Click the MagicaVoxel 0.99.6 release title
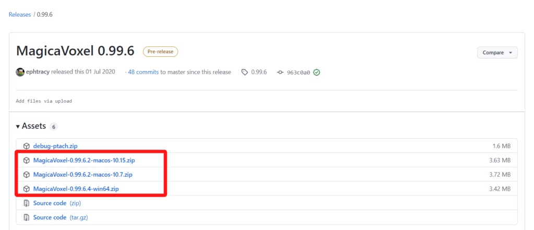 tap(75, 52)
